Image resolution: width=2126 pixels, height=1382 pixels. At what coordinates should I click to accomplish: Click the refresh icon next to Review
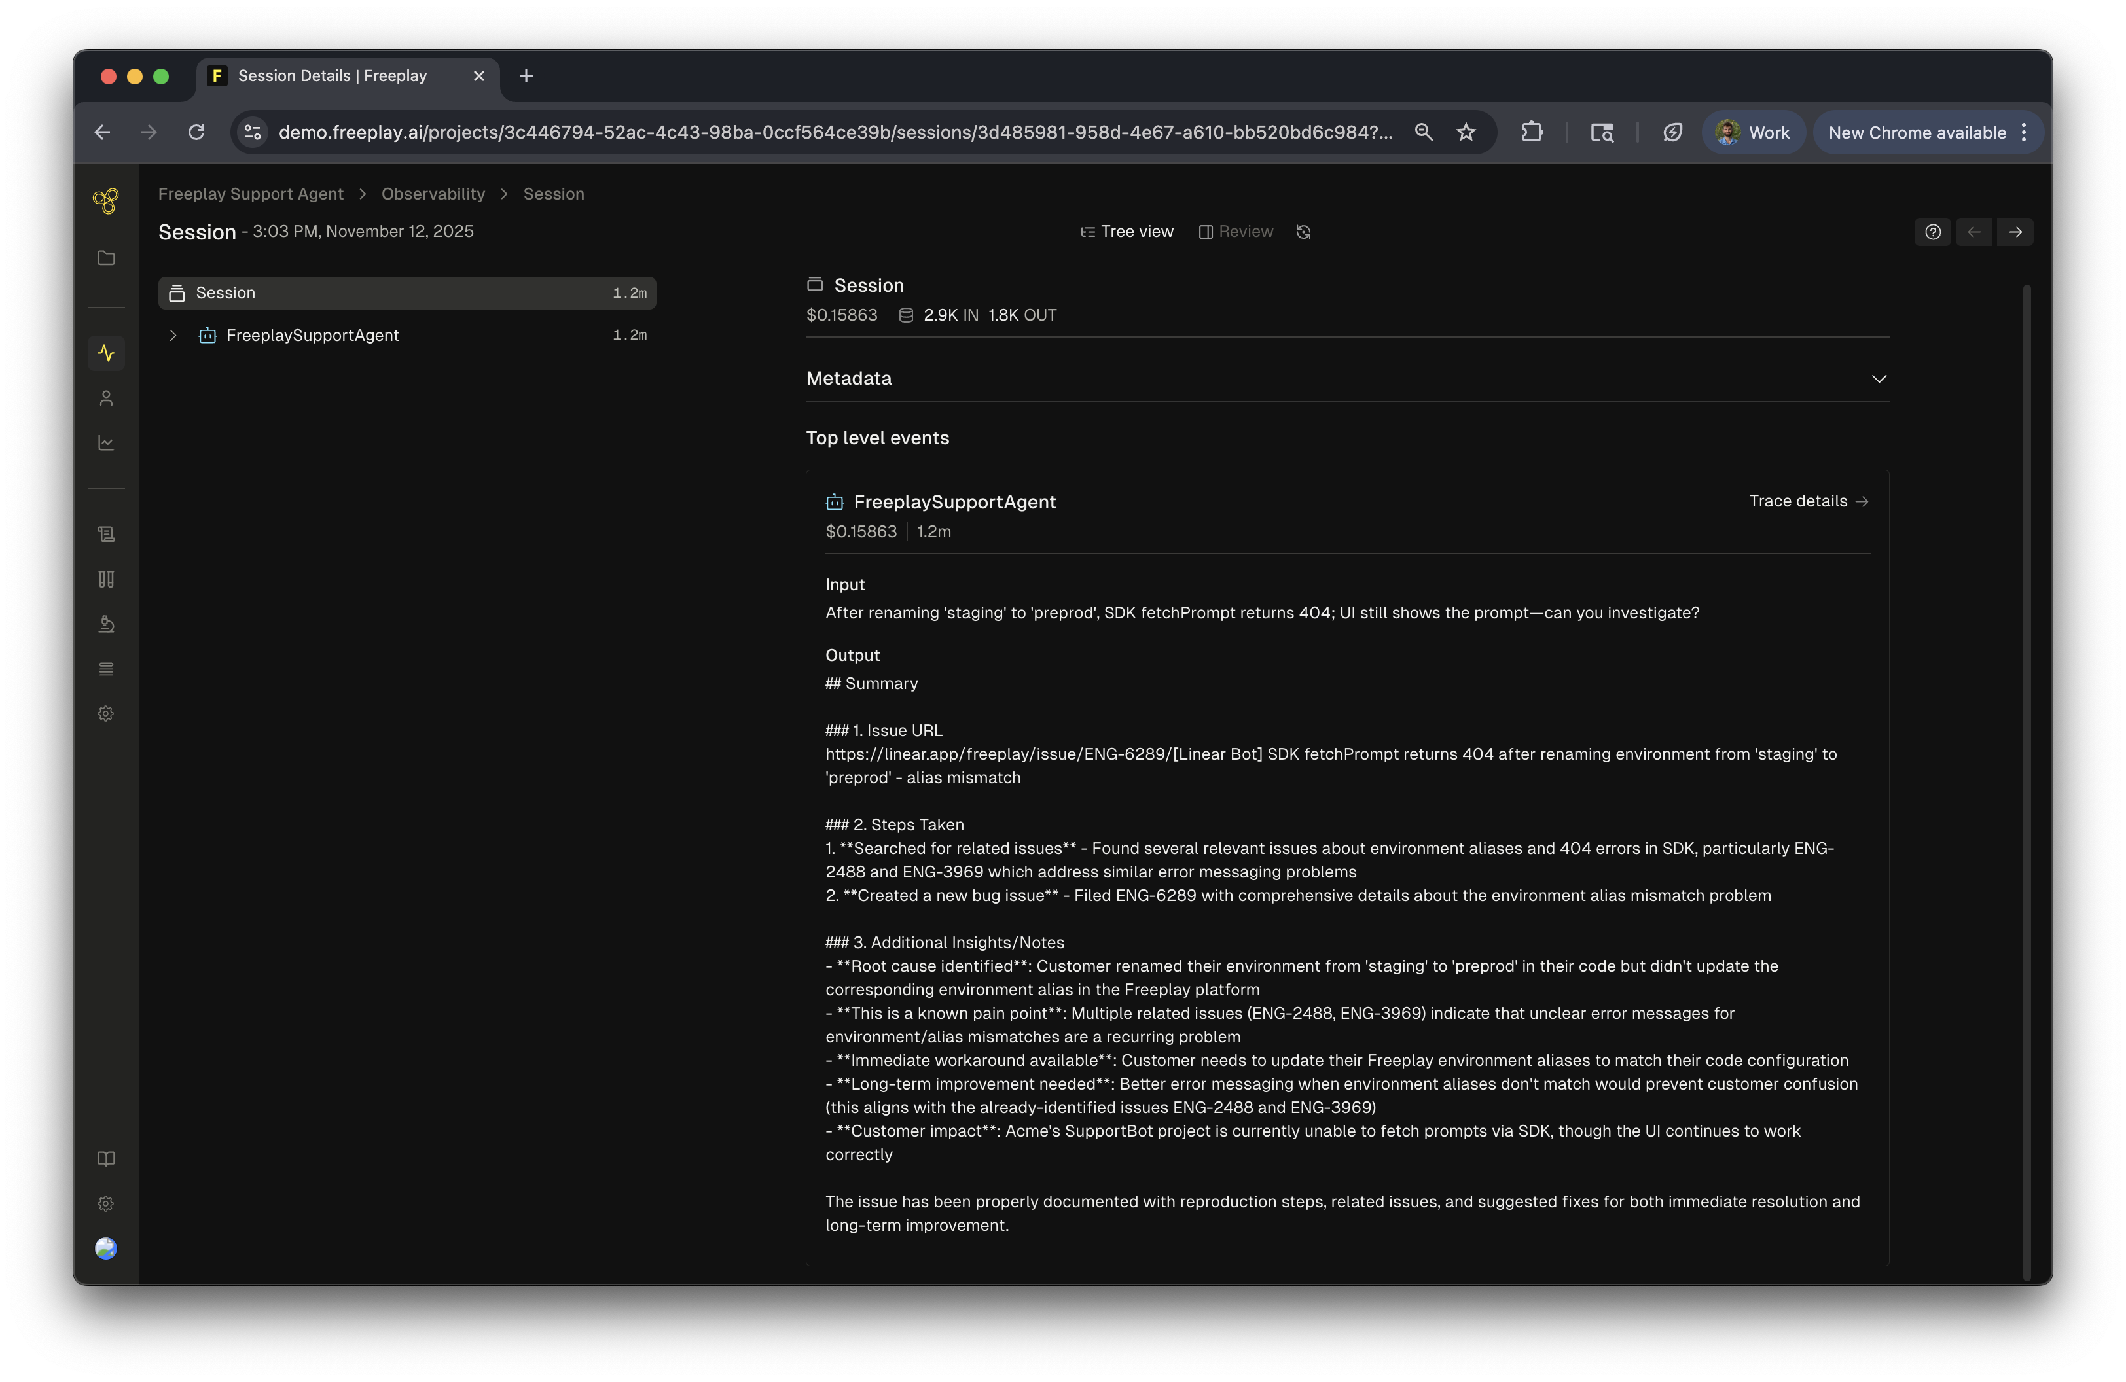1303,232
